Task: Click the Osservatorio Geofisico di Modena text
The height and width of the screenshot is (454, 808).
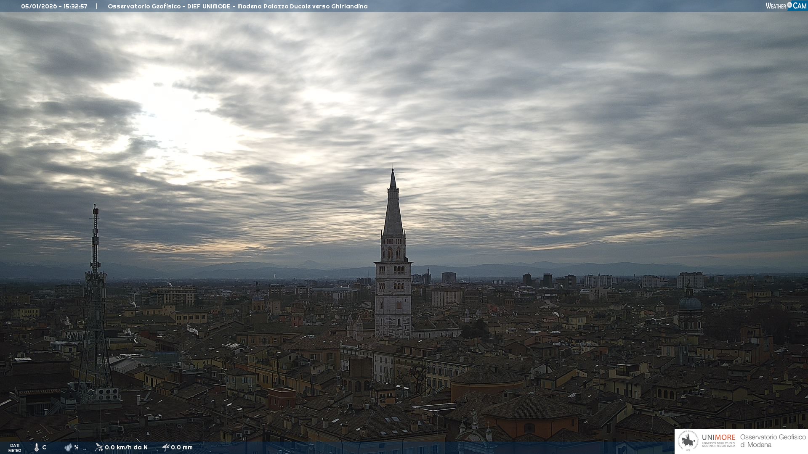Action: click(773, 441)
